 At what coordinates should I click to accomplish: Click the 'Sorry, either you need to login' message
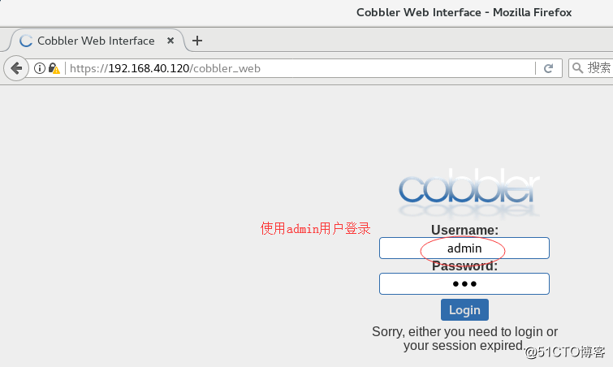coord(464,339)
